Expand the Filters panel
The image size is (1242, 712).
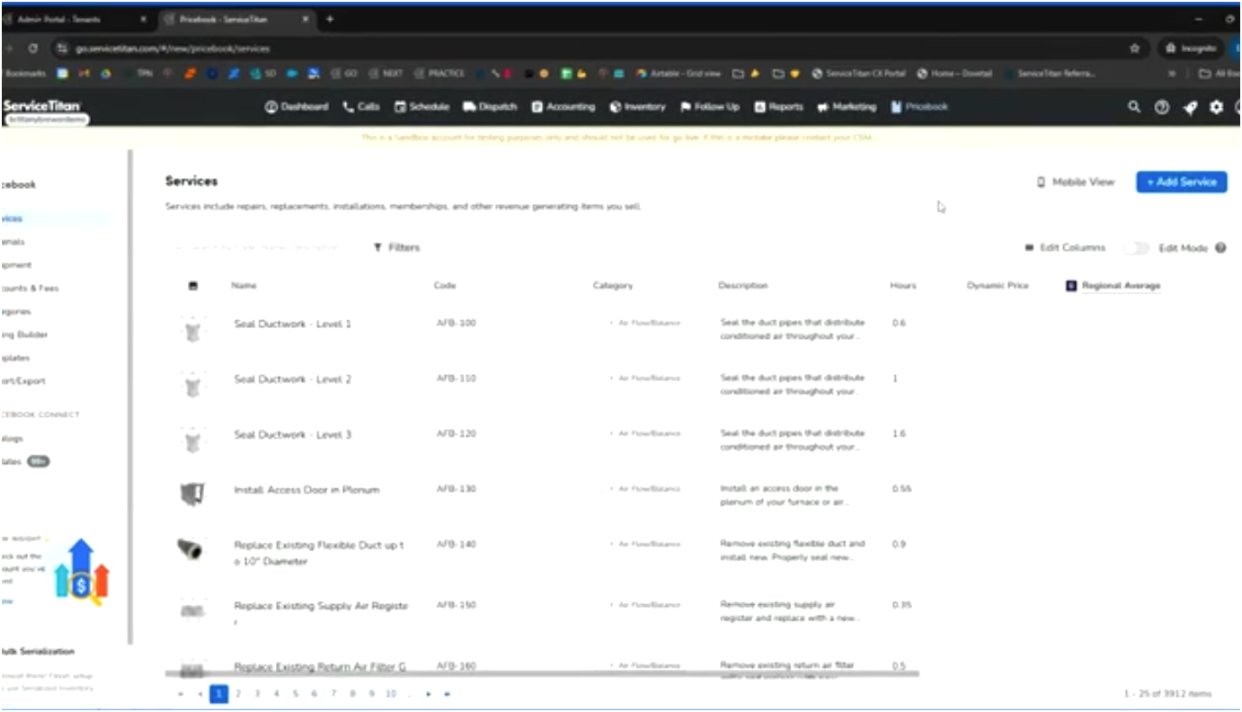pos(395,246)
